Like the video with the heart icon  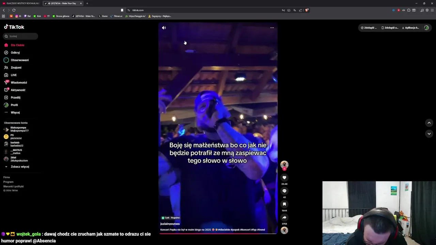click(x=284, y=178)
